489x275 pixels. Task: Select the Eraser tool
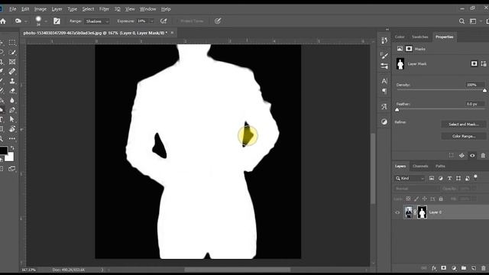[12, 91]
